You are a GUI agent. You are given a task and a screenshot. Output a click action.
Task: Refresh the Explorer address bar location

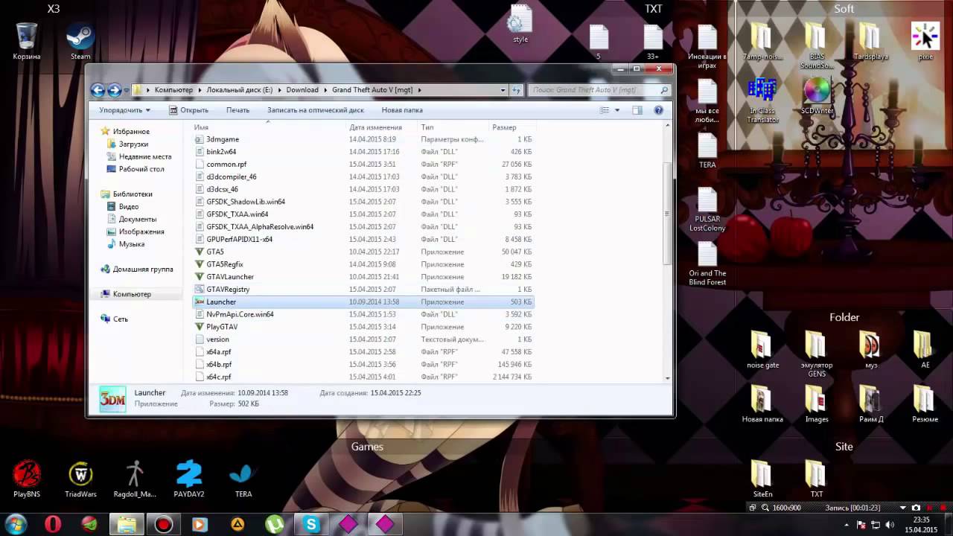517,90
